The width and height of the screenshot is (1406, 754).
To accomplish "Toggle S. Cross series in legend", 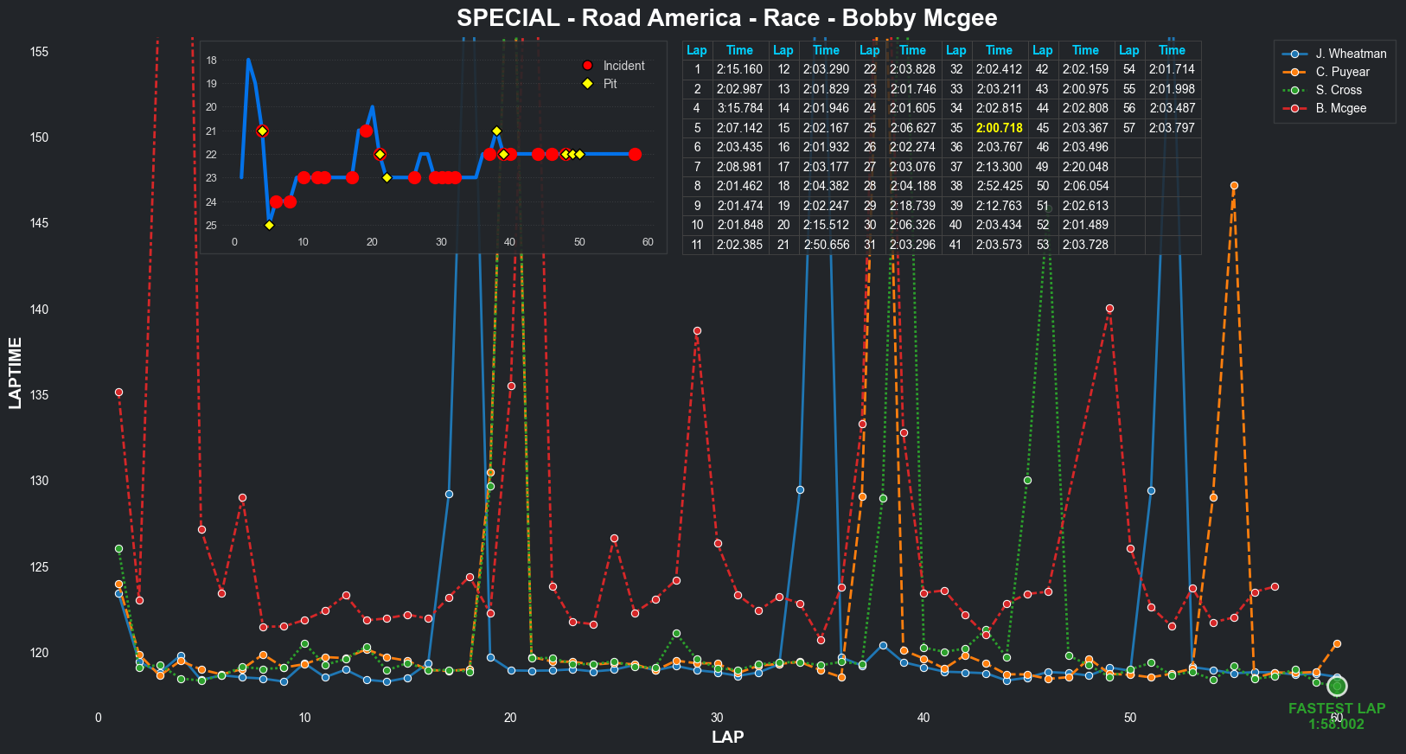I will pyautogui.click(x=1339, y=90).
